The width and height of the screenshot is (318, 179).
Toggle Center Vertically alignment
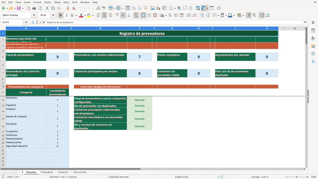[x=123, y=15]
